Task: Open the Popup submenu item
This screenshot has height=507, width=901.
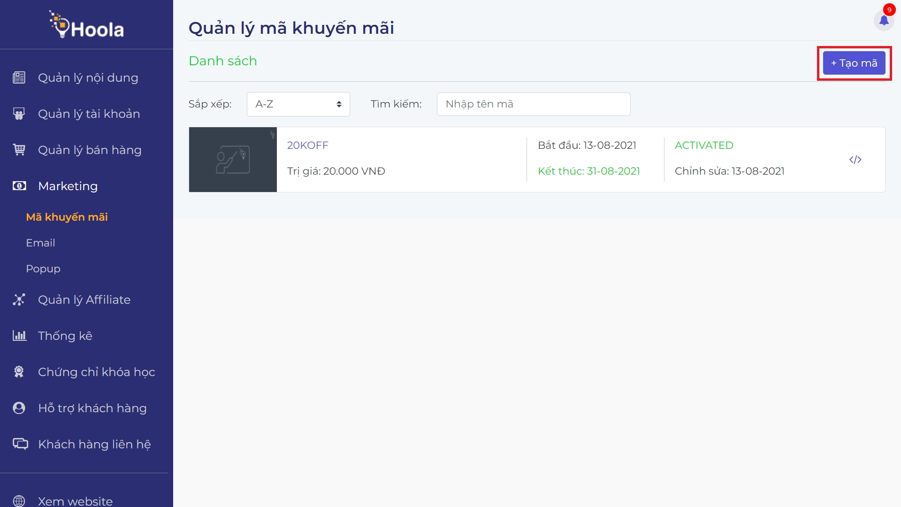Action: pos(43,269)
